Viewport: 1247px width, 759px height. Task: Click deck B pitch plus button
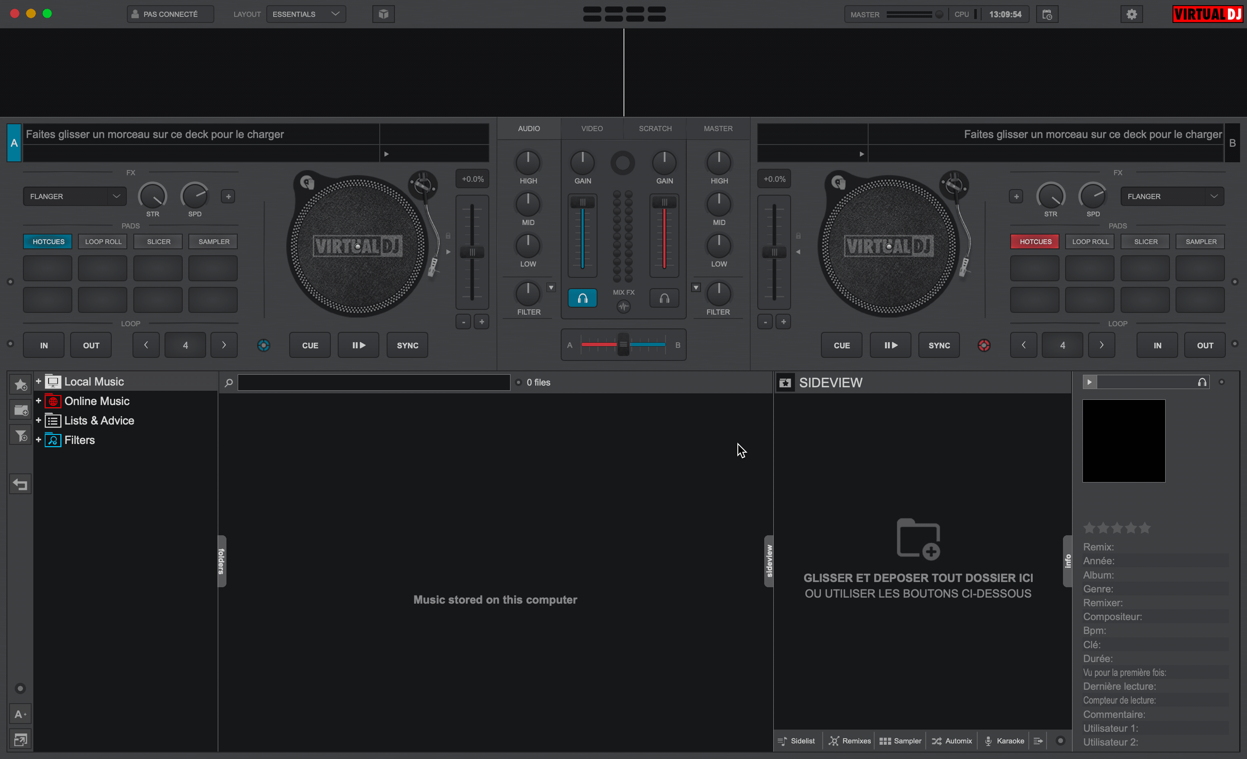tap(783, 322)
